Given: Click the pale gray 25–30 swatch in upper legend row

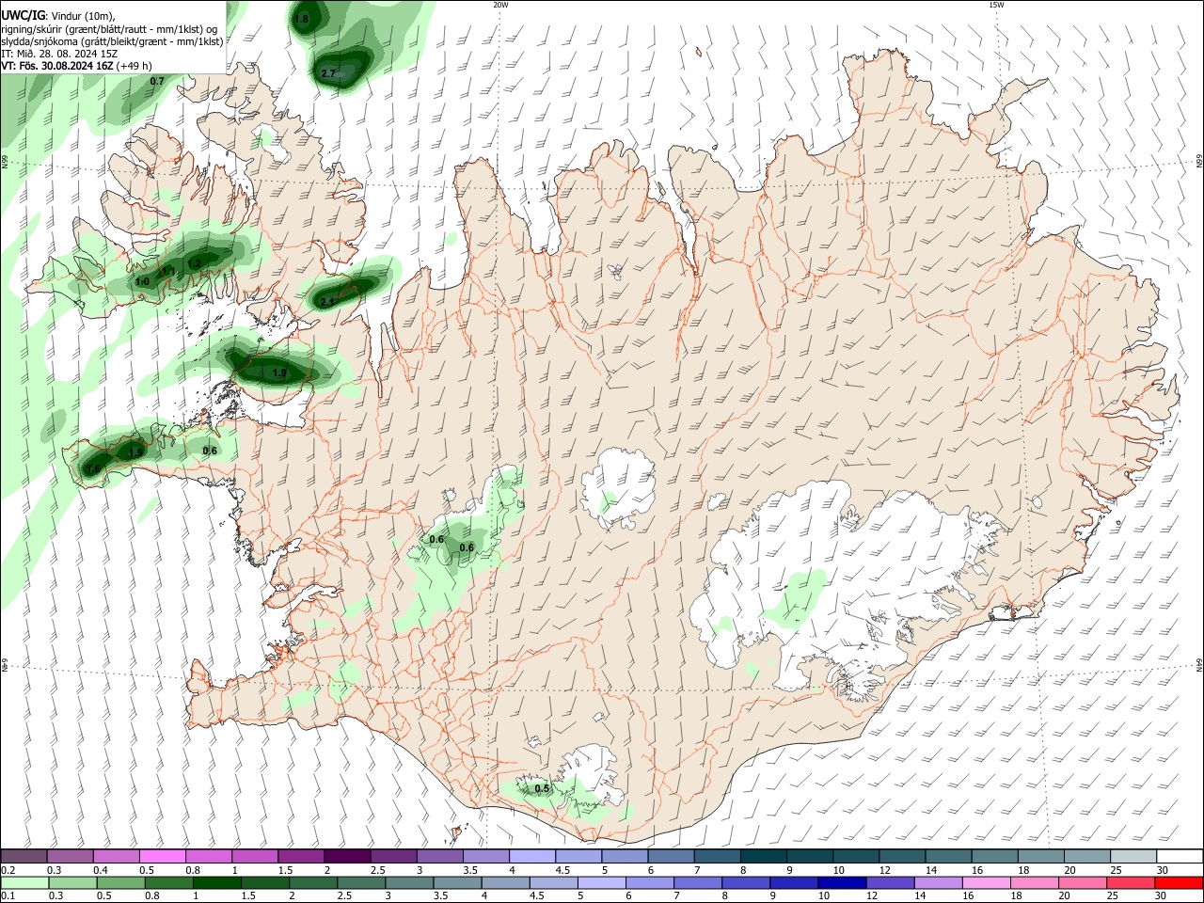Looking at the screenshot, I should click(1133, 856).
